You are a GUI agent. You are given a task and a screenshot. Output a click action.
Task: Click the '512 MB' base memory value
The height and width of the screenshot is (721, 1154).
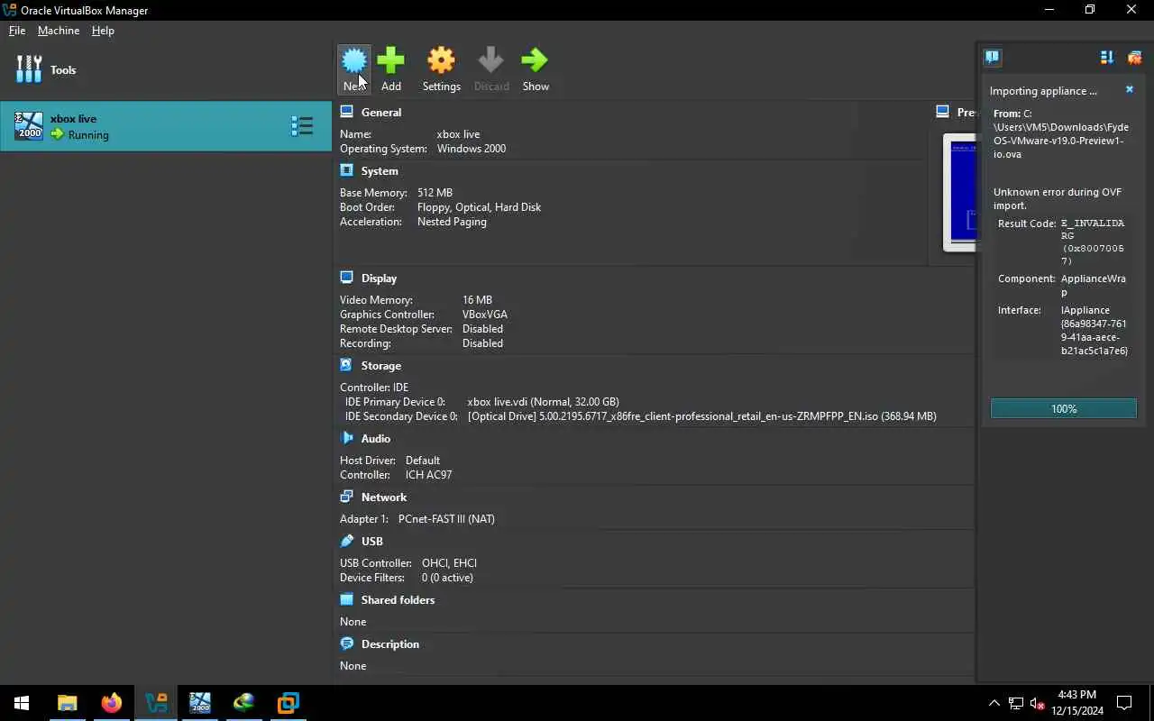coord(435,193)
